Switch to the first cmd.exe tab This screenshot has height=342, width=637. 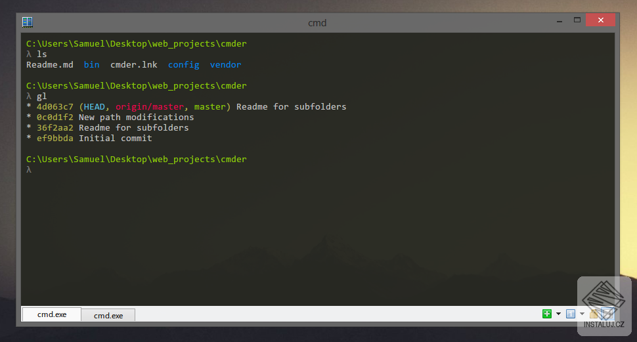[52, 314]
